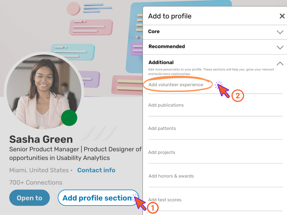The image size is (287, 215).
Task: Select Add volunteer experience
Action: pos(176,85)
